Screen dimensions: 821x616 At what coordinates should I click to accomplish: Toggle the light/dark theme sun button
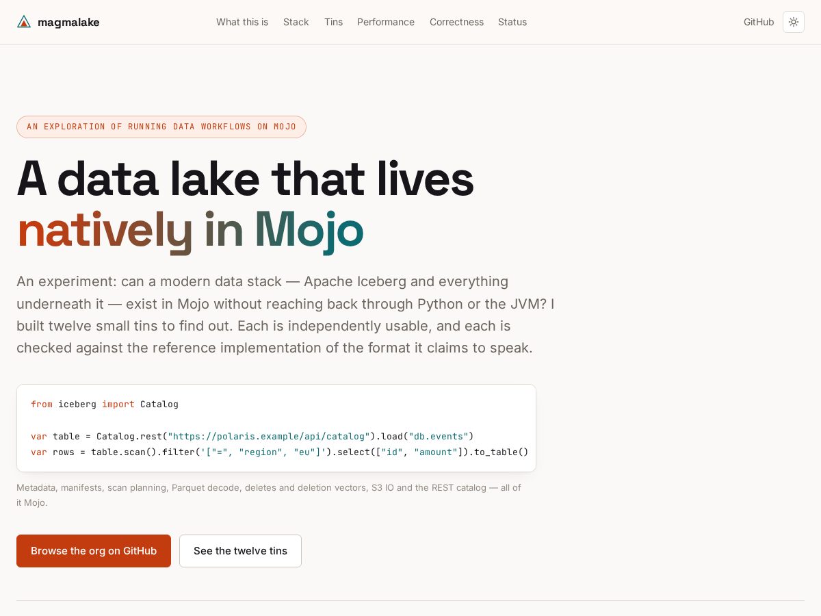click(x=794, y=22)
